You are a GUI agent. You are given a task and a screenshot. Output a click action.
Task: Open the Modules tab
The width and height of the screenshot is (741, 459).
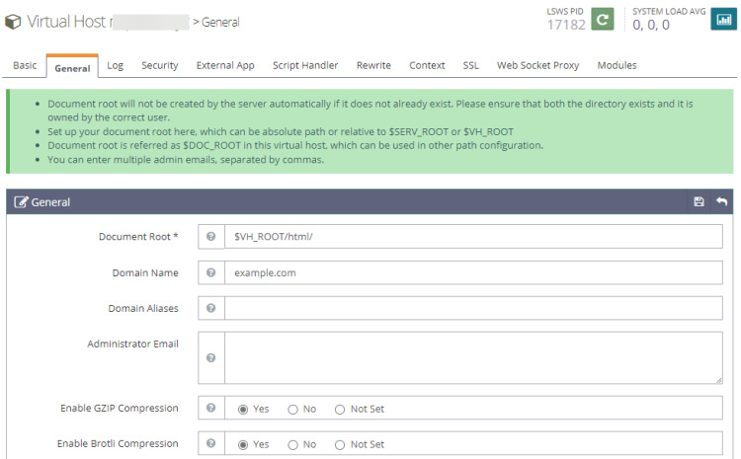point(617,65)
